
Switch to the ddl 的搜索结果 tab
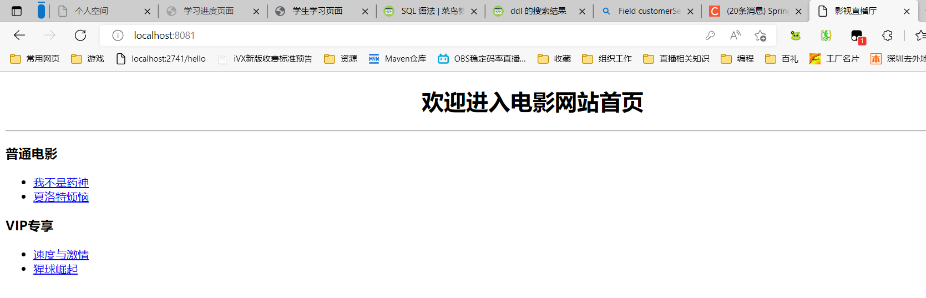(x=538, y=11)
